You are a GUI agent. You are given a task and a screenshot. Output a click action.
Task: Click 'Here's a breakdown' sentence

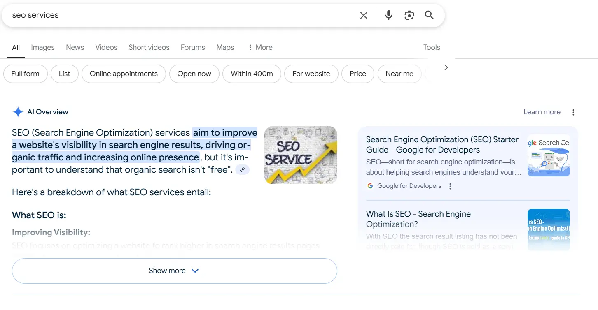pyautogui.click(x=111, y=192)
